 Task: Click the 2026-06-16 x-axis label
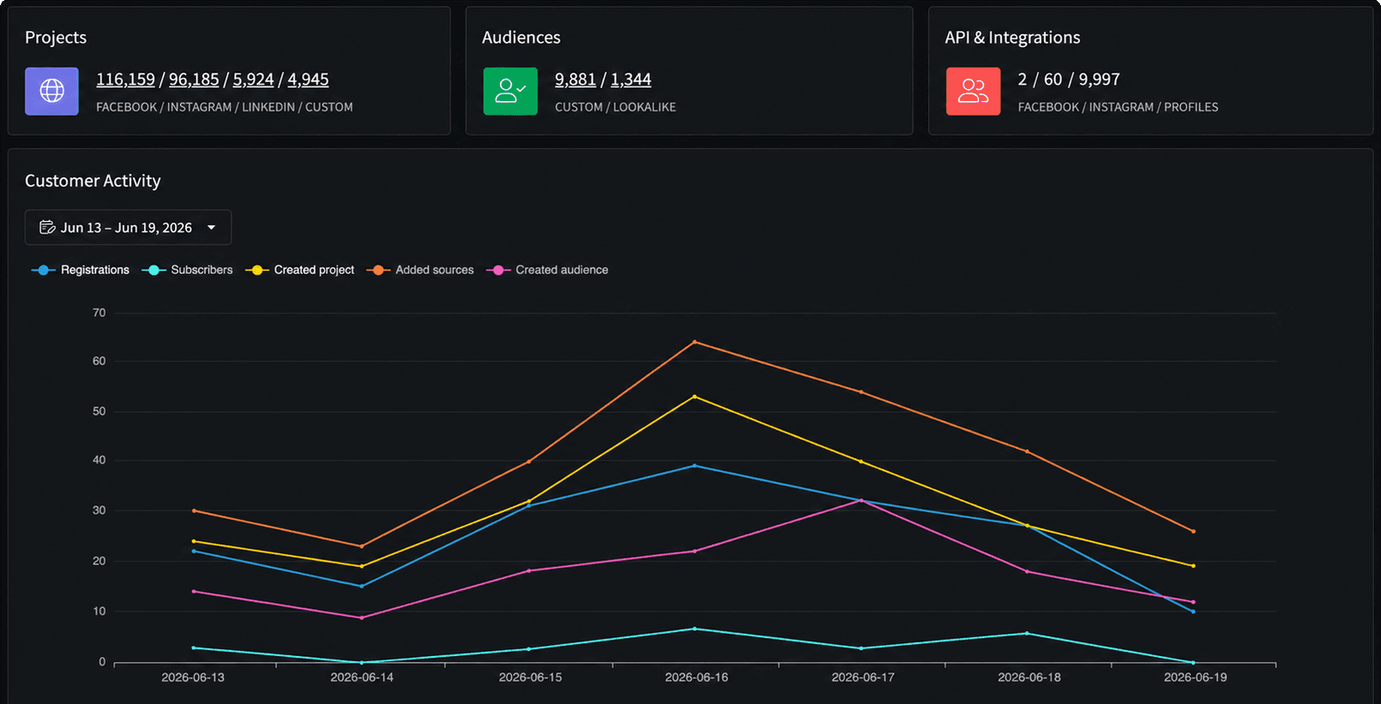tap(697, 677)
